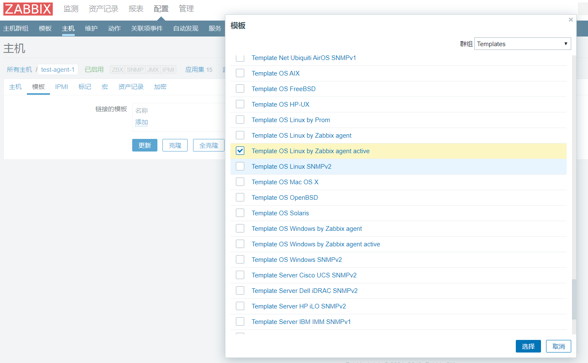Check Template Server HP iLO SNMPv2 checkbox
Image resolution: width=588 pixels, height=363 pixels.
click(x=240, y=306)
